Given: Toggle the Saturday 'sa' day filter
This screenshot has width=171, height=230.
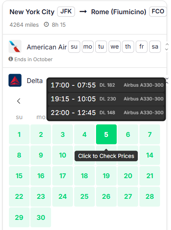Looking at the screenshot, I should pos(155,47).
